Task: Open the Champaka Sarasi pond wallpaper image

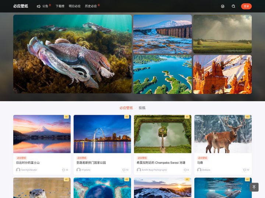Action: (163, 134)
